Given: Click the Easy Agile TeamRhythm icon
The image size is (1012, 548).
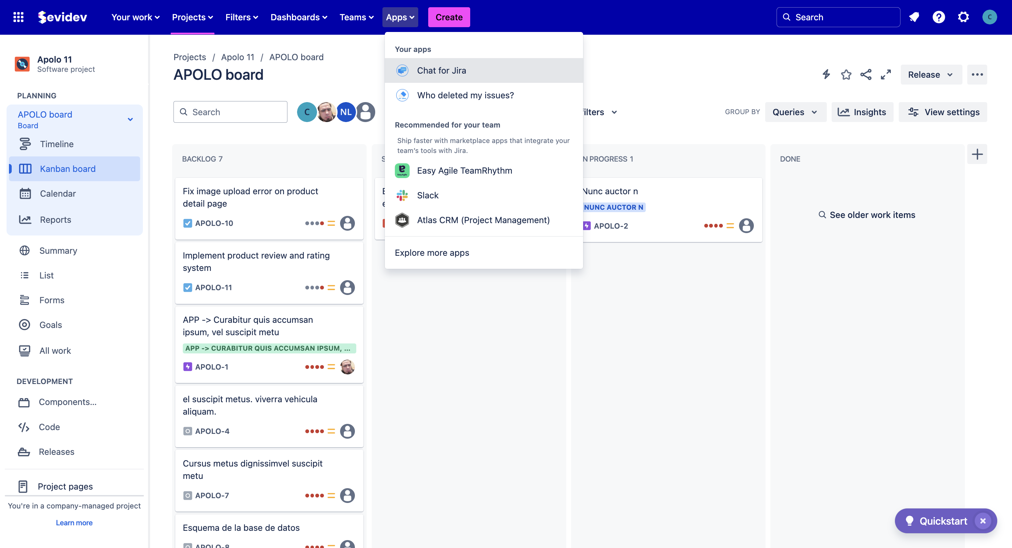Looking at the screenshot, I should pos(402,171).
